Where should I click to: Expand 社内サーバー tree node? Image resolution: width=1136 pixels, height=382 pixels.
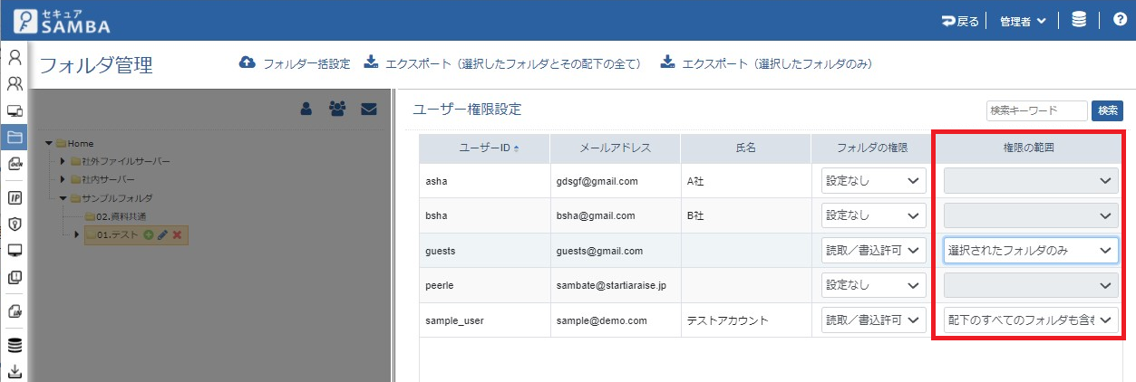[63, 179]
